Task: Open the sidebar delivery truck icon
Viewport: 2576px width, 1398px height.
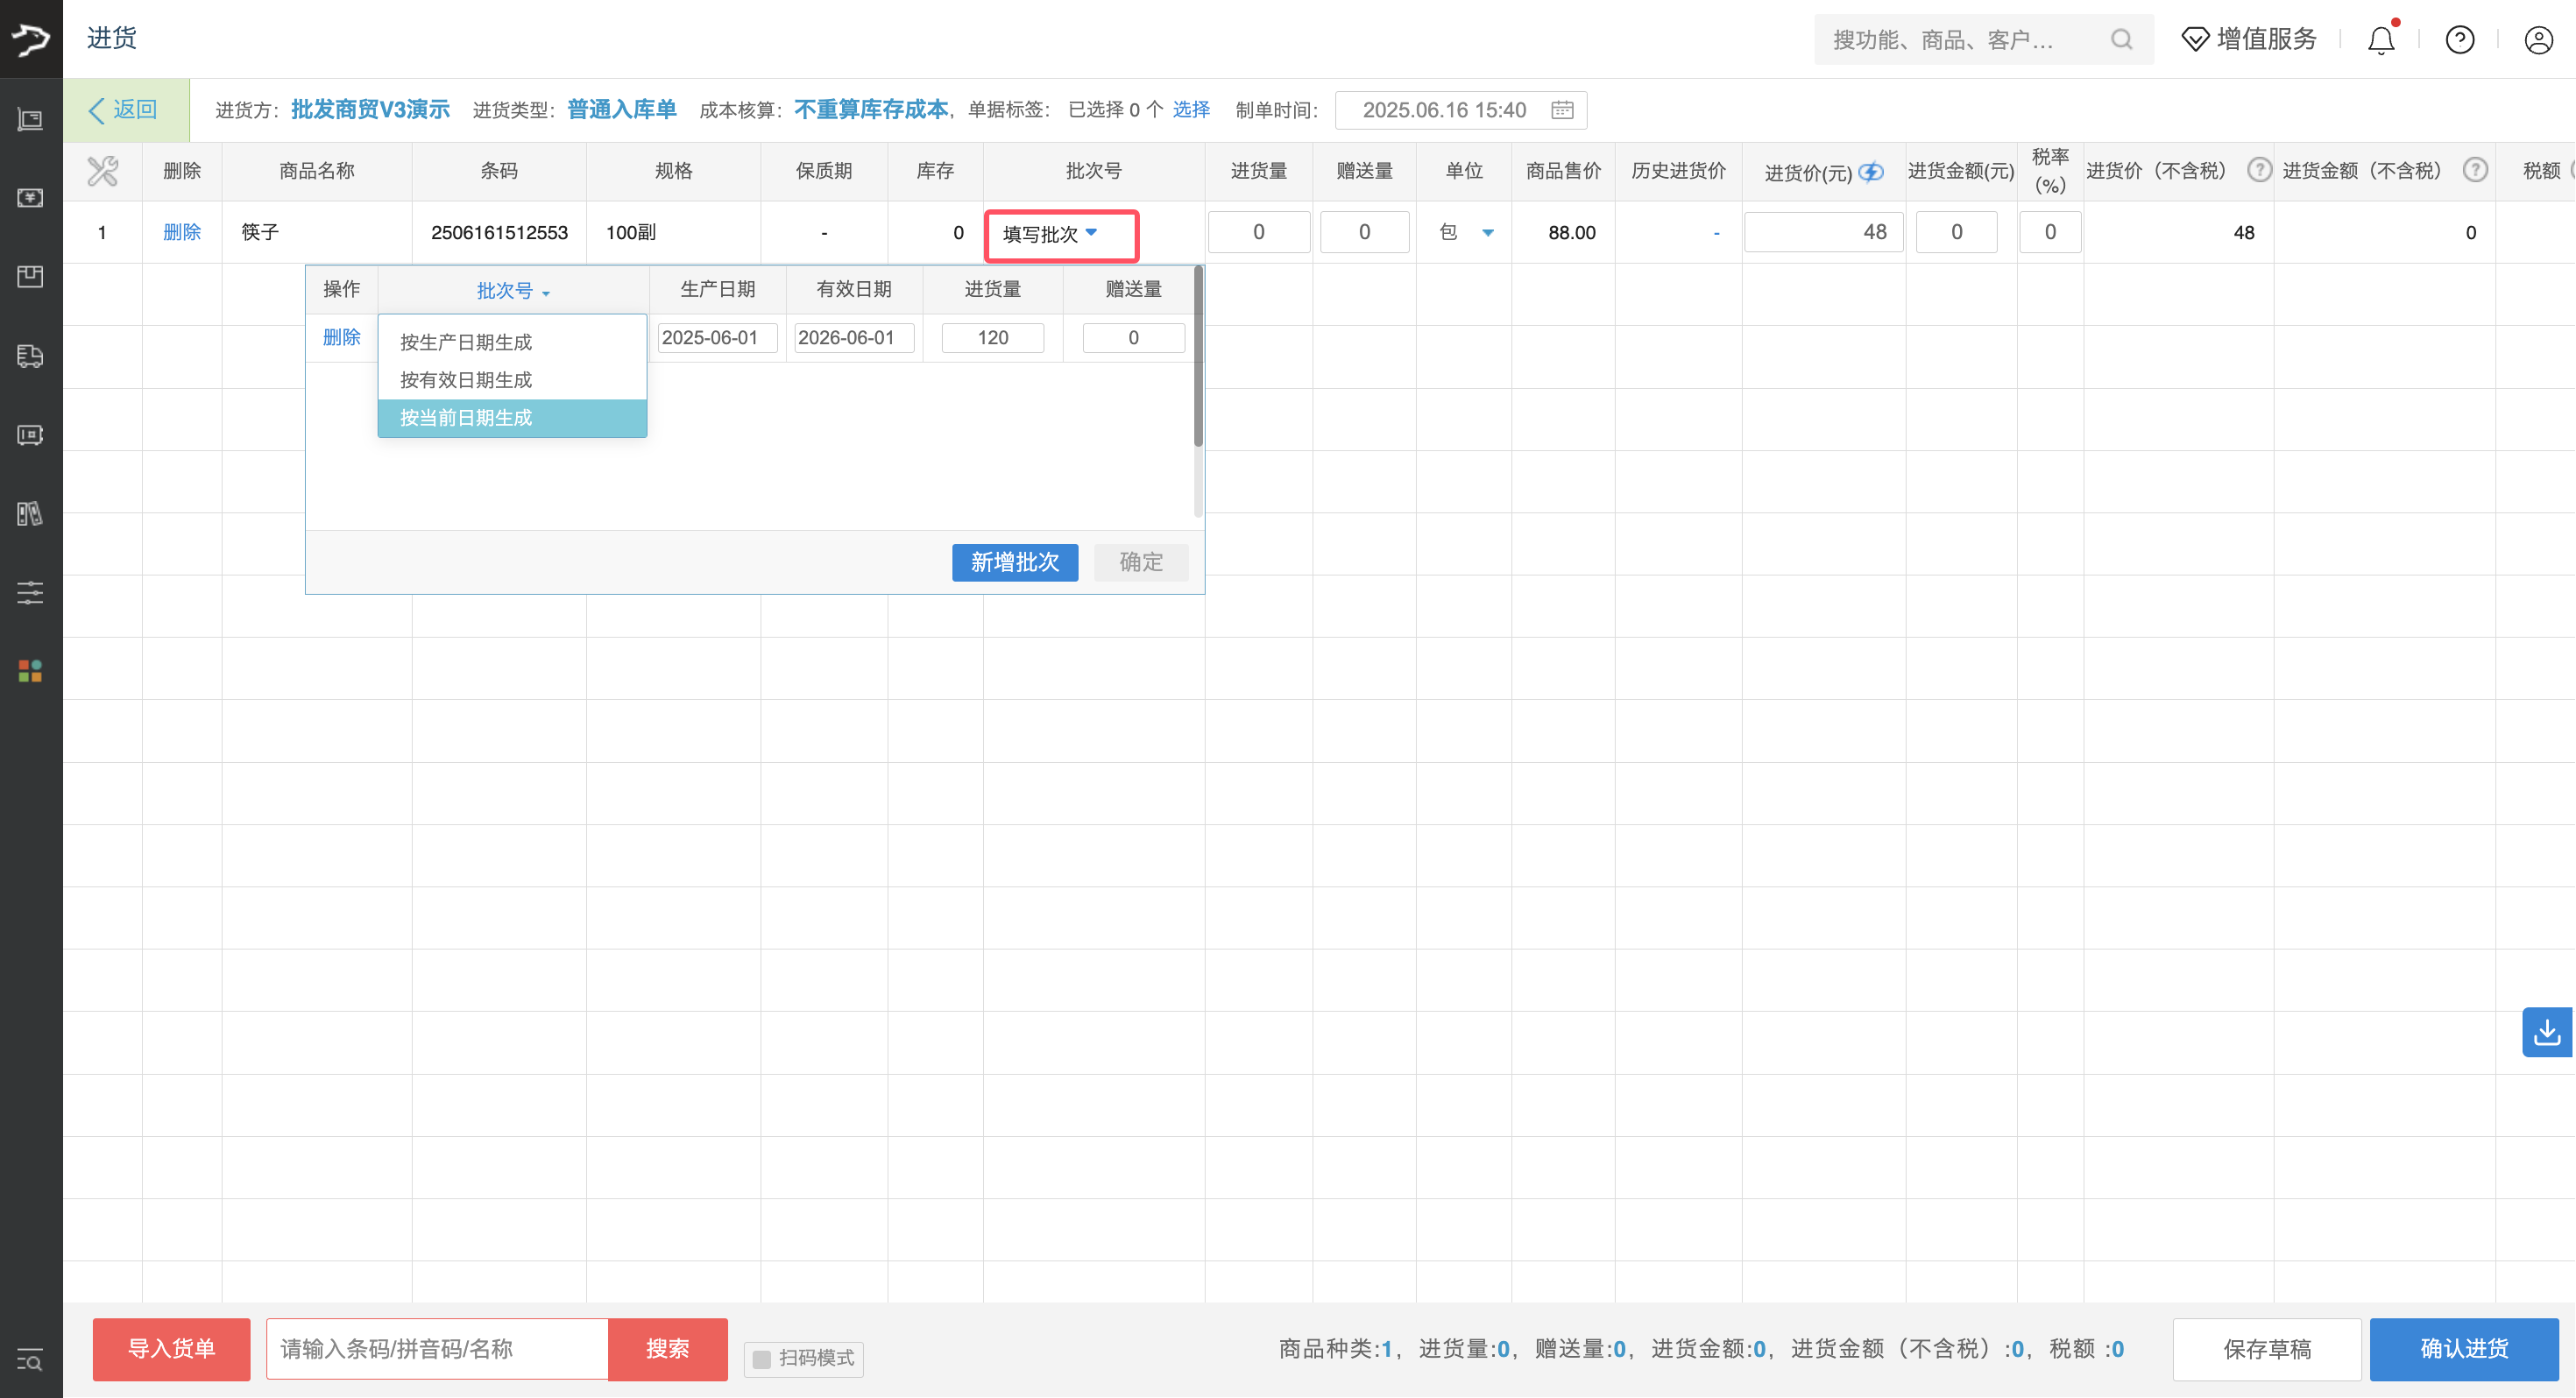Action: 31,356
